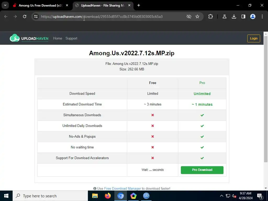Select the UploadHaven File Sharing tab
The image size is (268, 201).
tap(103, 5)
